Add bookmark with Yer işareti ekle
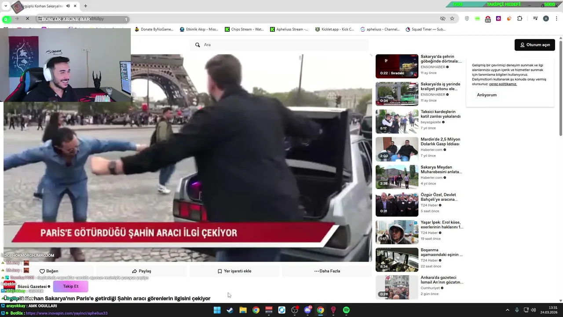Image resolution: width=563 pixels, height=317 pixels. 234,271
